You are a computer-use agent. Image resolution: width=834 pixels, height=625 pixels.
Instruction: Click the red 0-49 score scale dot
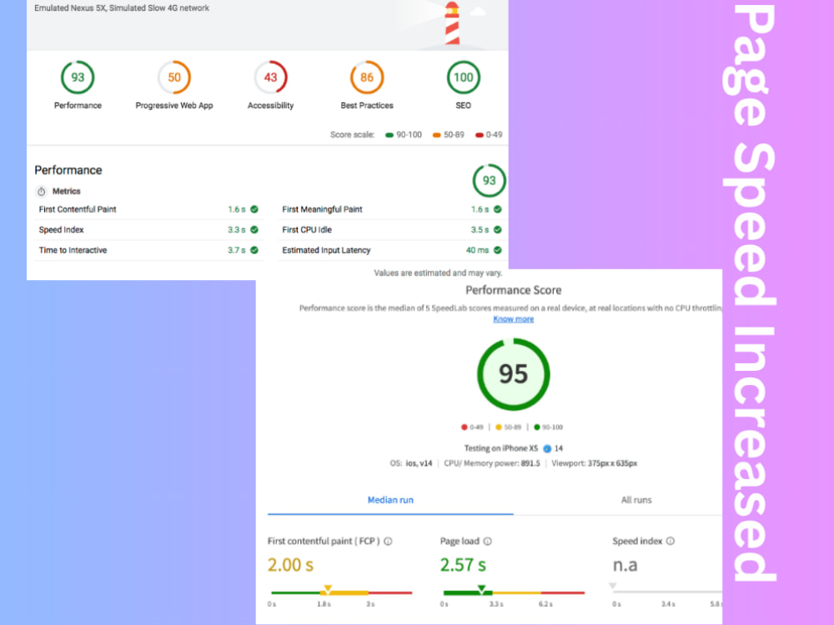480,135
